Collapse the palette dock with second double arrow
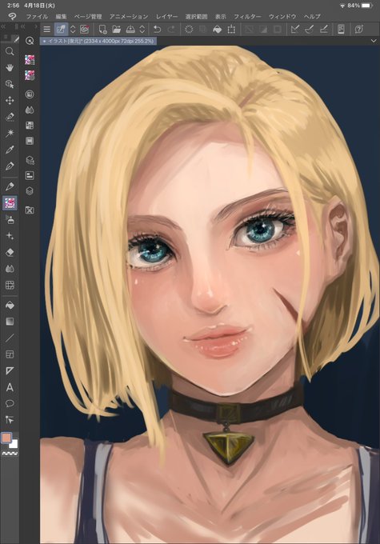Viewport: 380px width, 544px height. tap(23, 26)
